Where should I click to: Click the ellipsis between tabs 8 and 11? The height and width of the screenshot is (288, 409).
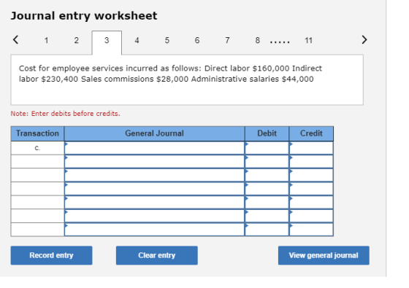click(x=280, y=42)
